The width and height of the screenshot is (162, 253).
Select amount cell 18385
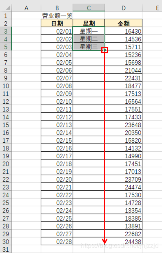pos(124,218)
